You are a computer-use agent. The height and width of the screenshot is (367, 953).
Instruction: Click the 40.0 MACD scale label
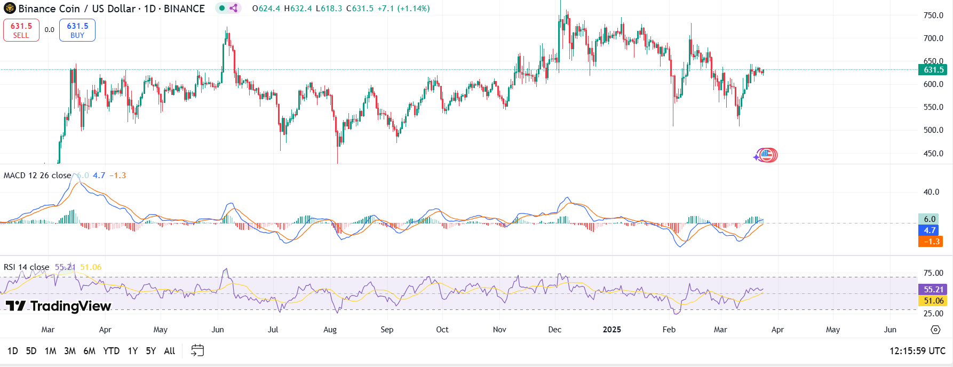931,192
